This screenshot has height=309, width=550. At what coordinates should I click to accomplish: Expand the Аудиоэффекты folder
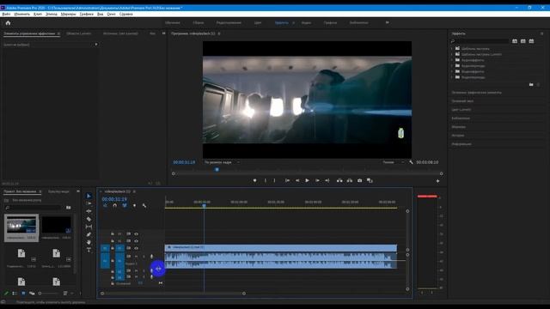[x=452, y=60]
